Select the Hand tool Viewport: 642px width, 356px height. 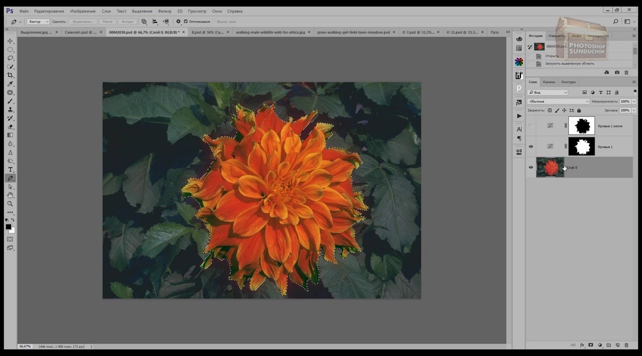tap(10, 195)
